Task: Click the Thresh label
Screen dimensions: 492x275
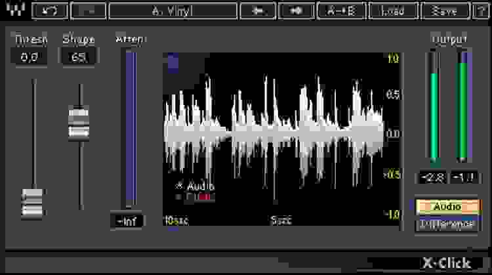Action: pyautogui.click(x=31, y=39)
